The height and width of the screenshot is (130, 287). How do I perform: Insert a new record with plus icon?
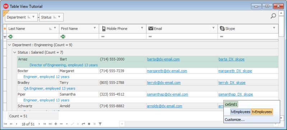tap(56, 124)
